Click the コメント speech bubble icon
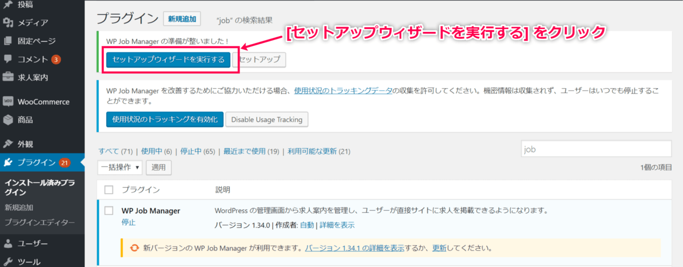 8,59
